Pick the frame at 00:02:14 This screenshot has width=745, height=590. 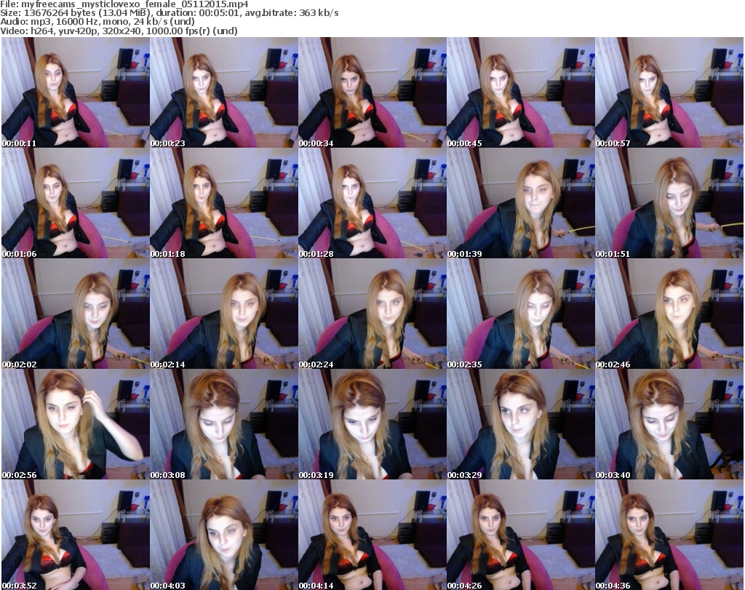coord(224,314)
